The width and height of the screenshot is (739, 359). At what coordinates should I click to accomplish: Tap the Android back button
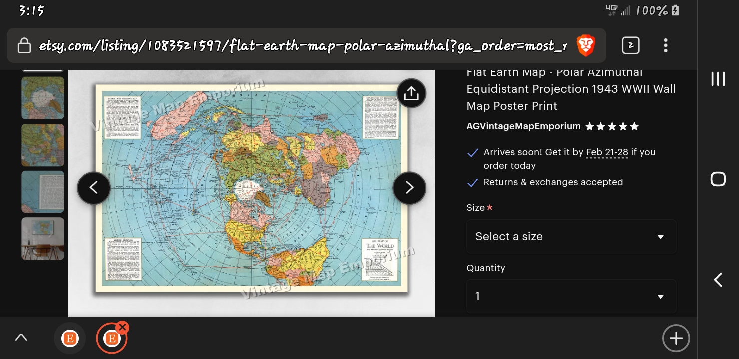point(718,280)
